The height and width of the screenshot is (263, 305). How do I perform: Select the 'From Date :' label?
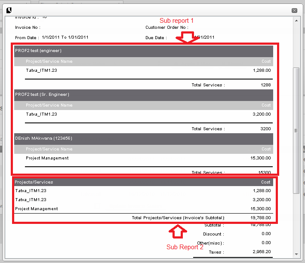27,37
